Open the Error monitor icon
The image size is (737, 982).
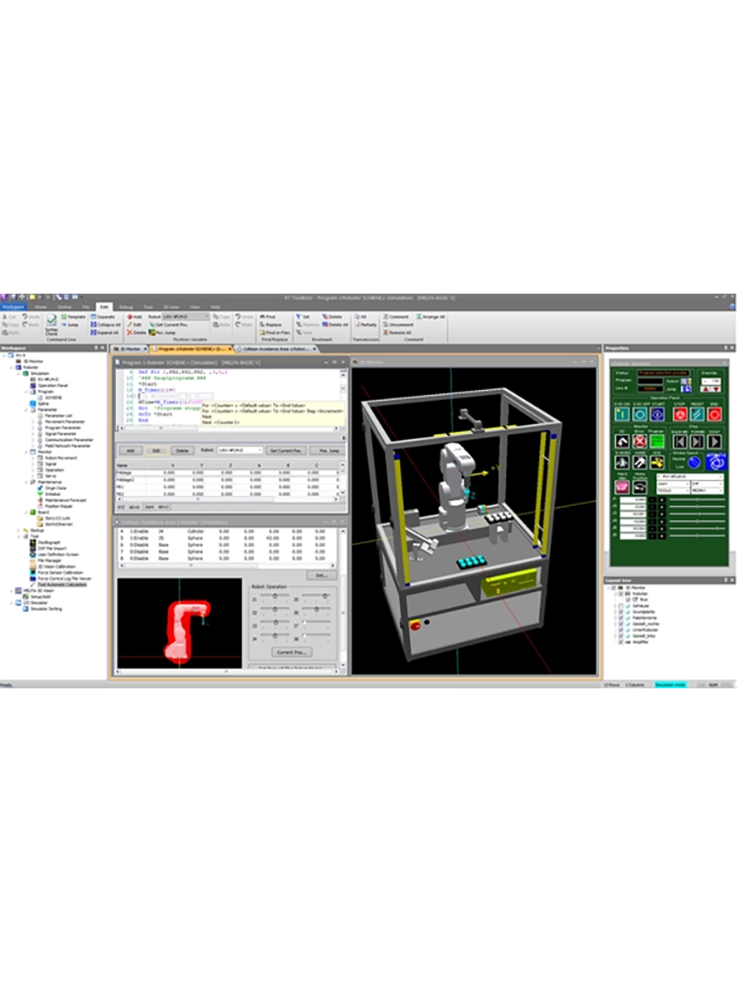click(x=640, y=441)
